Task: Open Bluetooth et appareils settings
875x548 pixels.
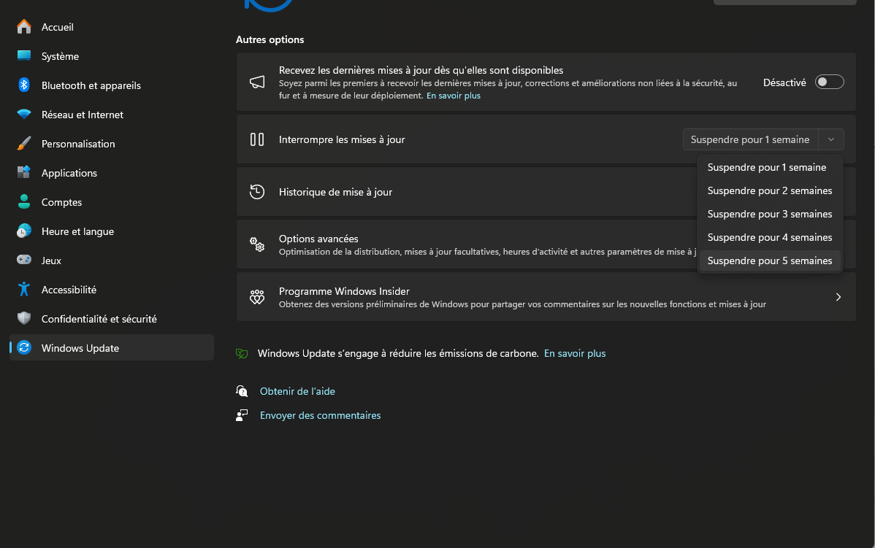Action: click(112, 85)
